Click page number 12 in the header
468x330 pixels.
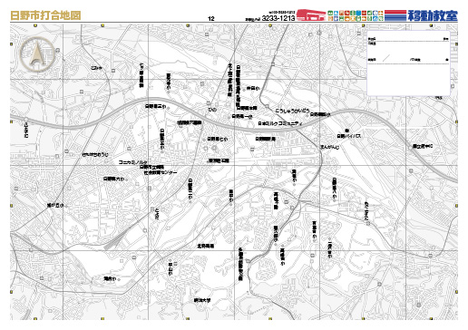pos(211,18)
